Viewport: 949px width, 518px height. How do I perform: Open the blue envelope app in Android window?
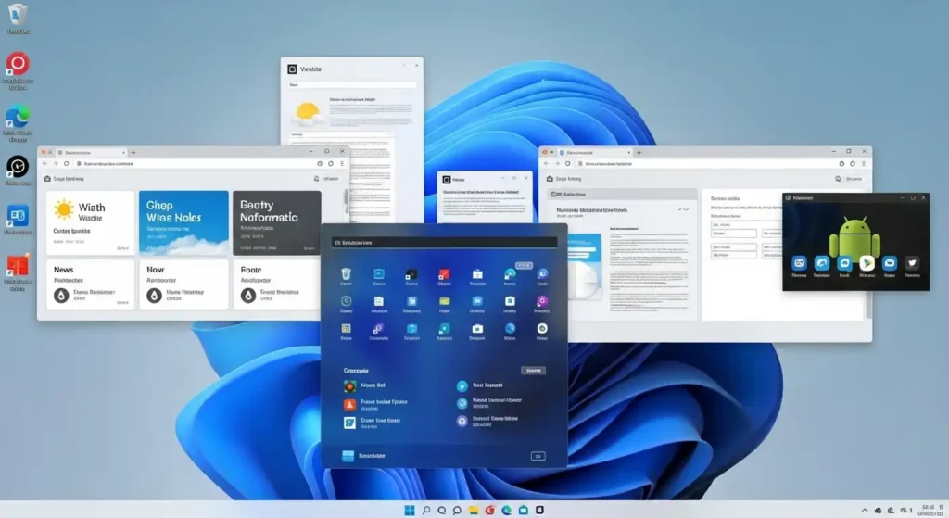[x=889, y=263]
